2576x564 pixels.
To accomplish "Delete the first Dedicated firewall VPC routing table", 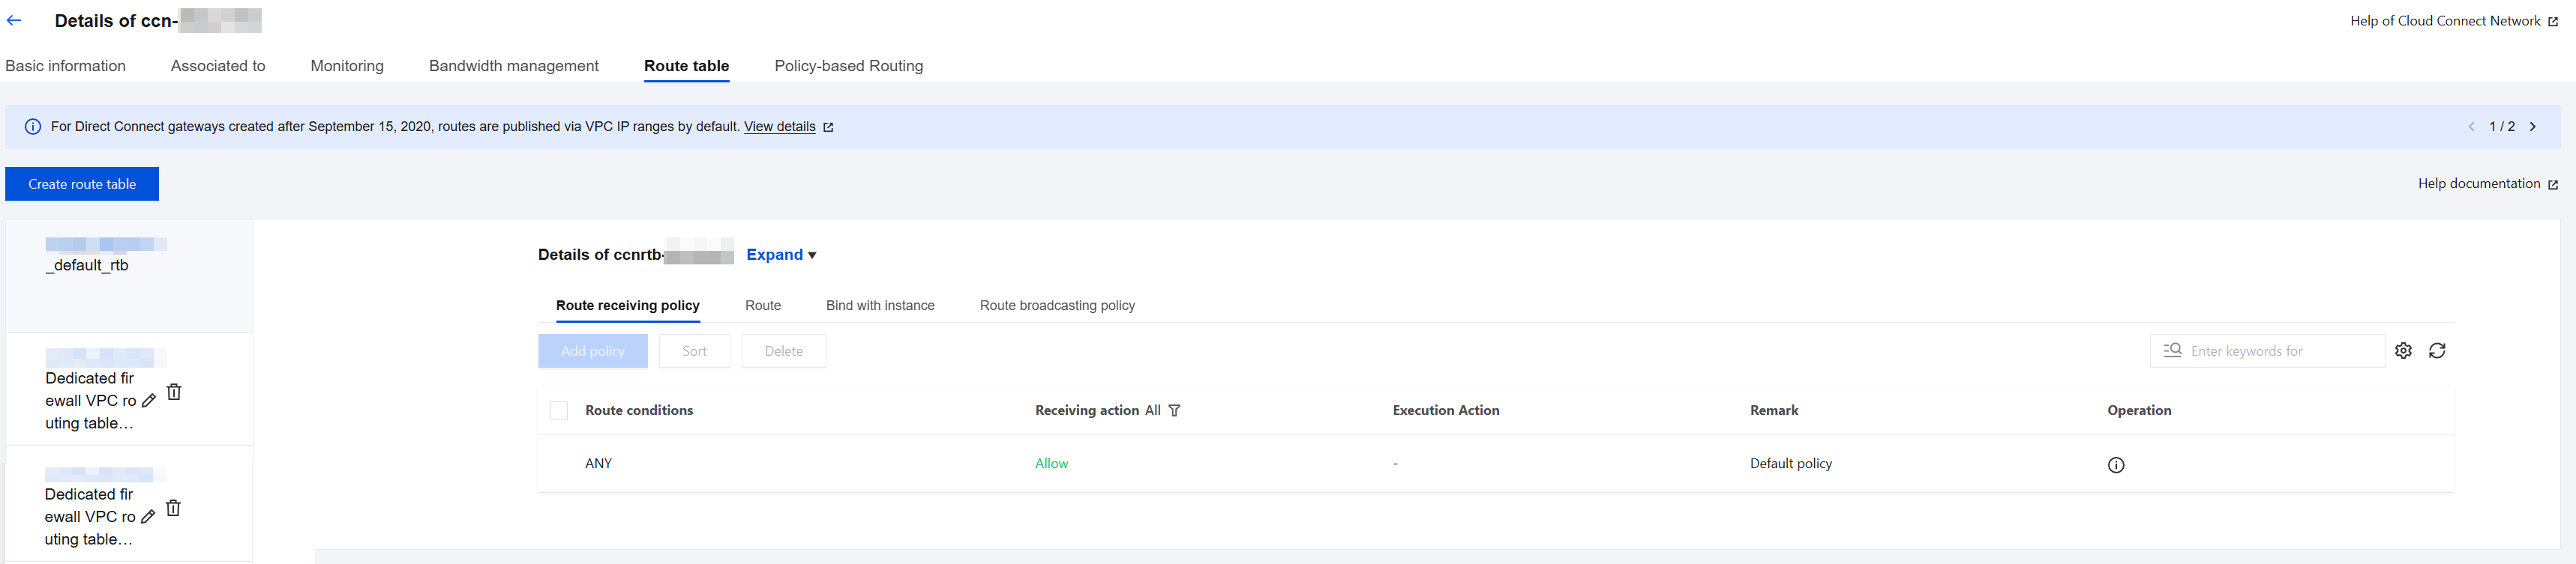I will point(174,391).
